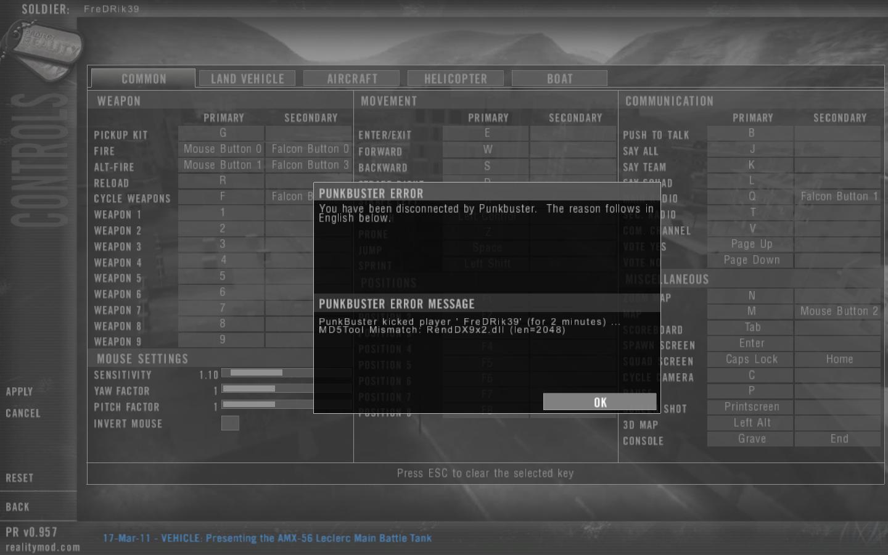The image size is (888, 555).
Task: Select Cycle Camera primary key C
Action: [x=750, y=375]
